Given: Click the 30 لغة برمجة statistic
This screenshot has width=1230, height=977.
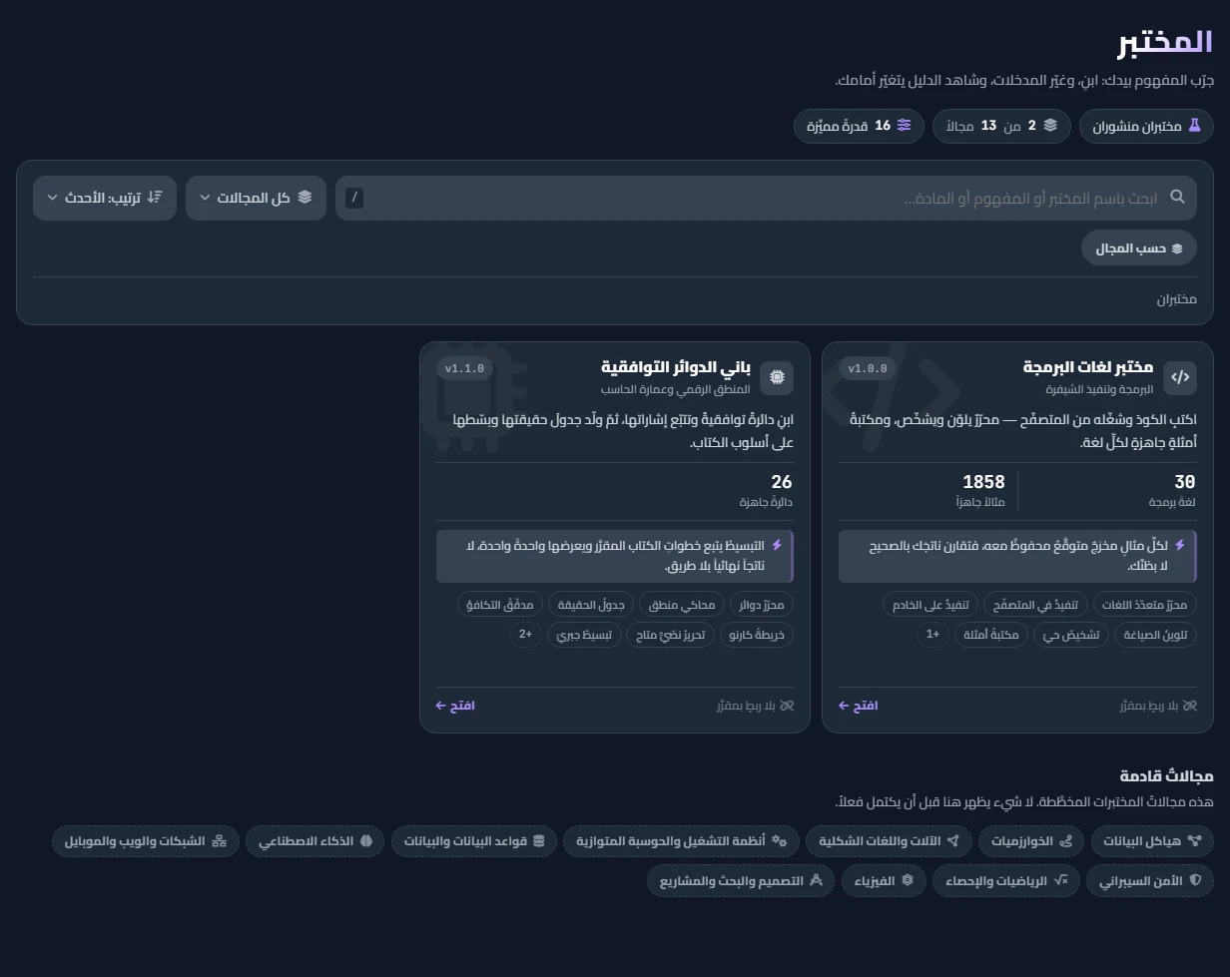Looking at the screenshot, I should tap(1172, 491).
